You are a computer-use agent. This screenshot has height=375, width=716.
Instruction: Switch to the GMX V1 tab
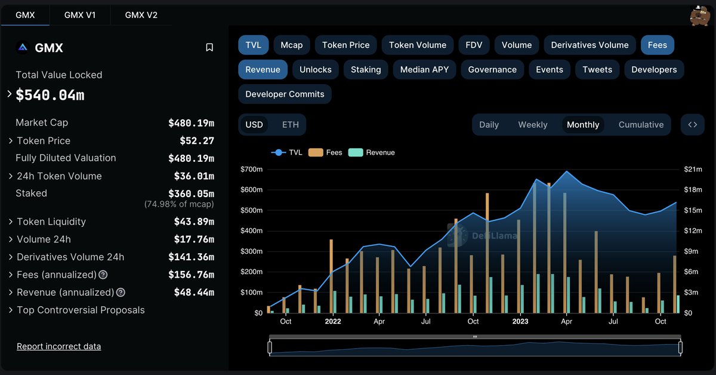point(80,15)
